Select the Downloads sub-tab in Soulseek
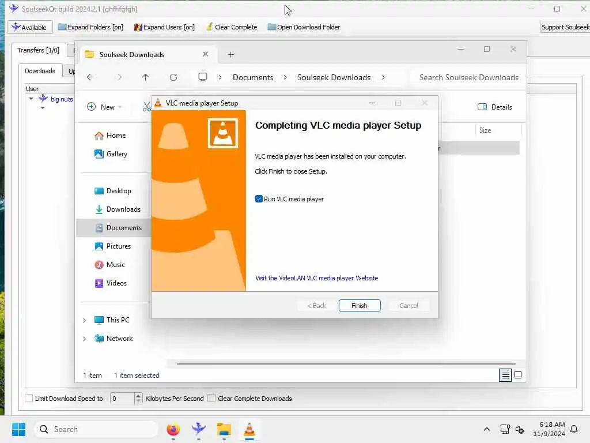Image resolution: width=590 pixels, height=443 pixels. pos(40,71)
